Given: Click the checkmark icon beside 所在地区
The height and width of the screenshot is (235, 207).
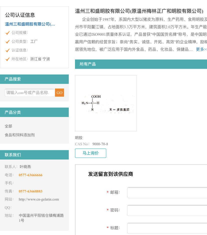Looking at the screenshot, I should tap(7, 59).
